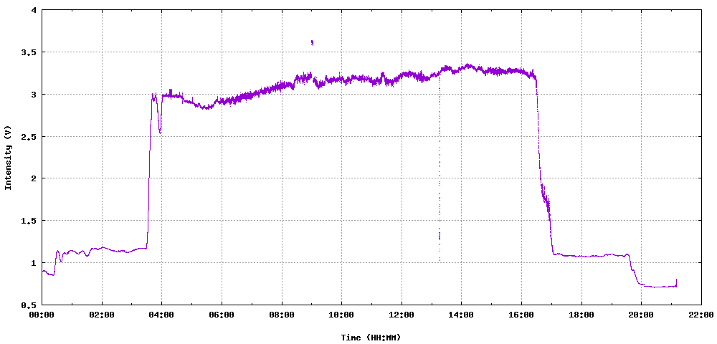Click the x-axis tick label '14:00'
717x344 pixels.
tap(461, 315)
